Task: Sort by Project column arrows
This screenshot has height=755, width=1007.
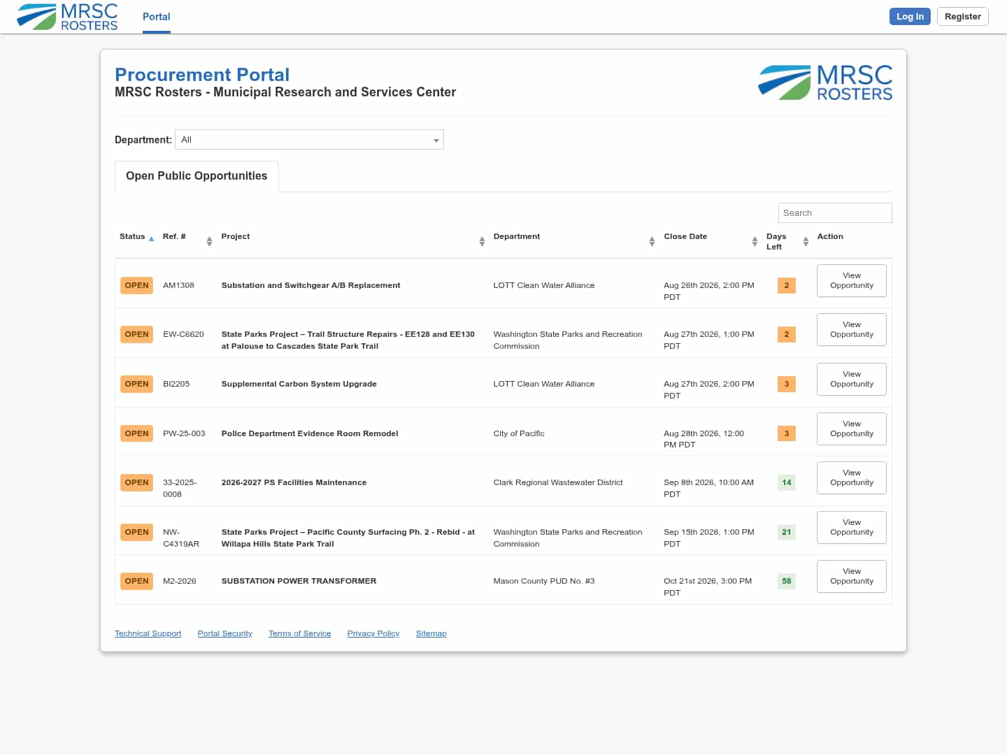Action: [x=482, y=241]
